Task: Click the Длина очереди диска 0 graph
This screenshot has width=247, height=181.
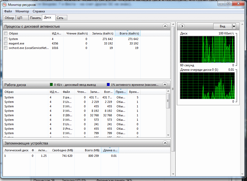Action: 207,86
